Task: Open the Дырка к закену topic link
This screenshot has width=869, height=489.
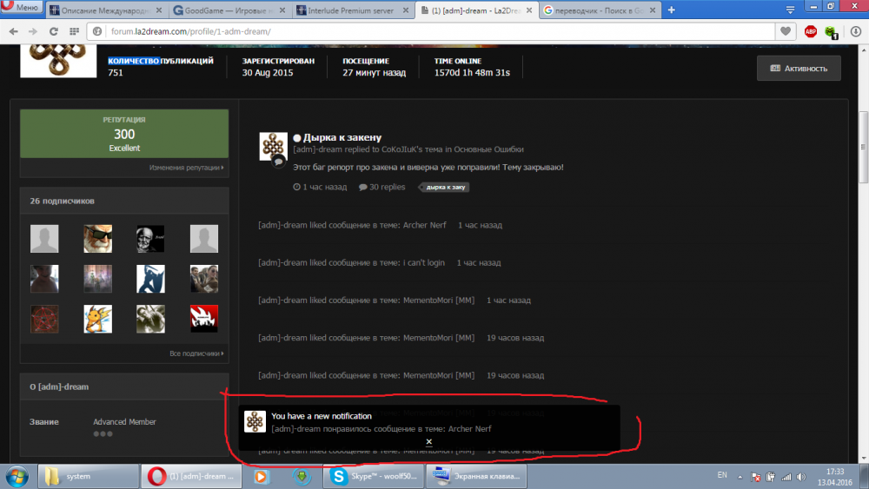Action: (x=342, y=137)
